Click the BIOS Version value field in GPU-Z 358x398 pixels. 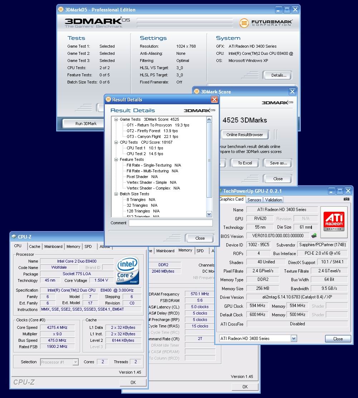click(x=278, y=236)
